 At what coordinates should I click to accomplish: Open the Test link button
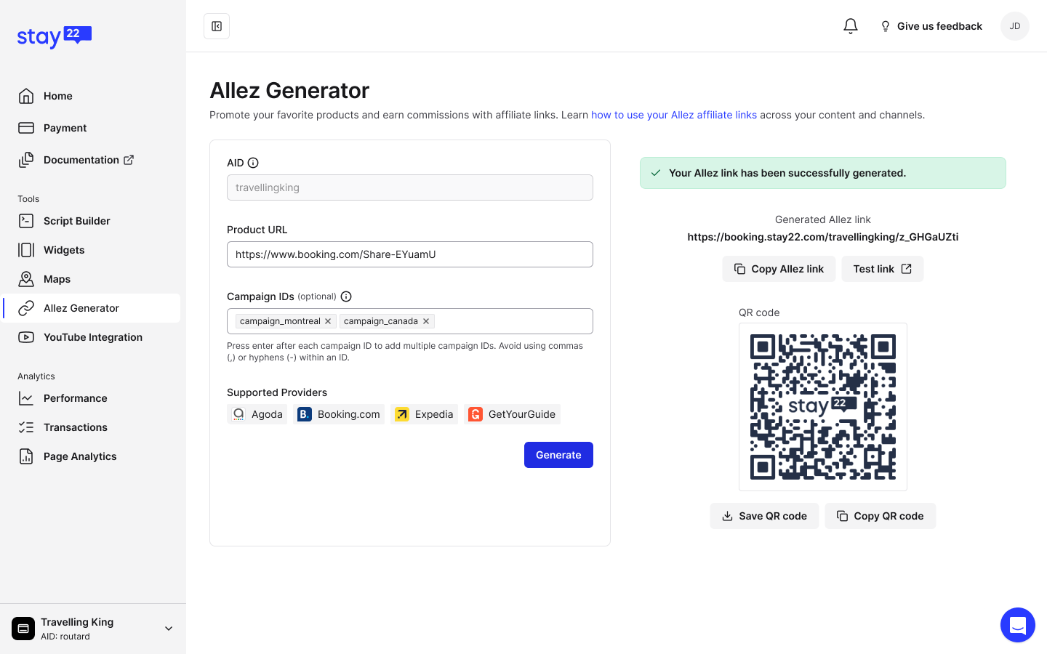(882, 269)
